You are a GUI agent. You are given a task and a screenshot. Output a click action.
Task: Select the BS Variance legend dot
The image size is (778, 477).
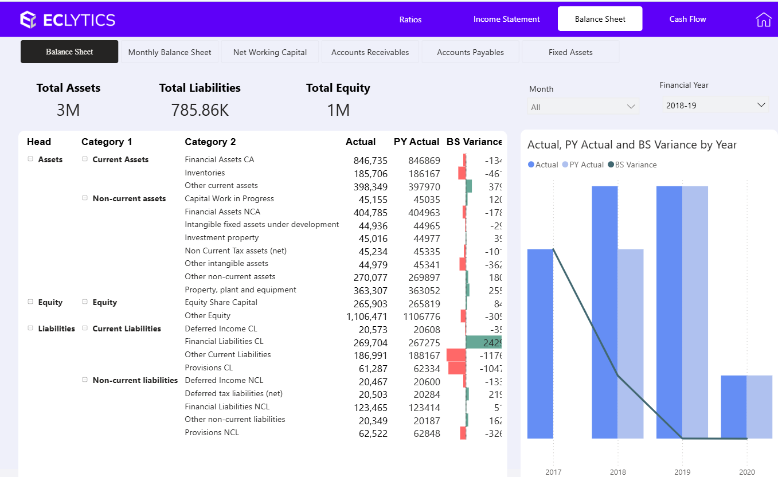coord(611,165)
